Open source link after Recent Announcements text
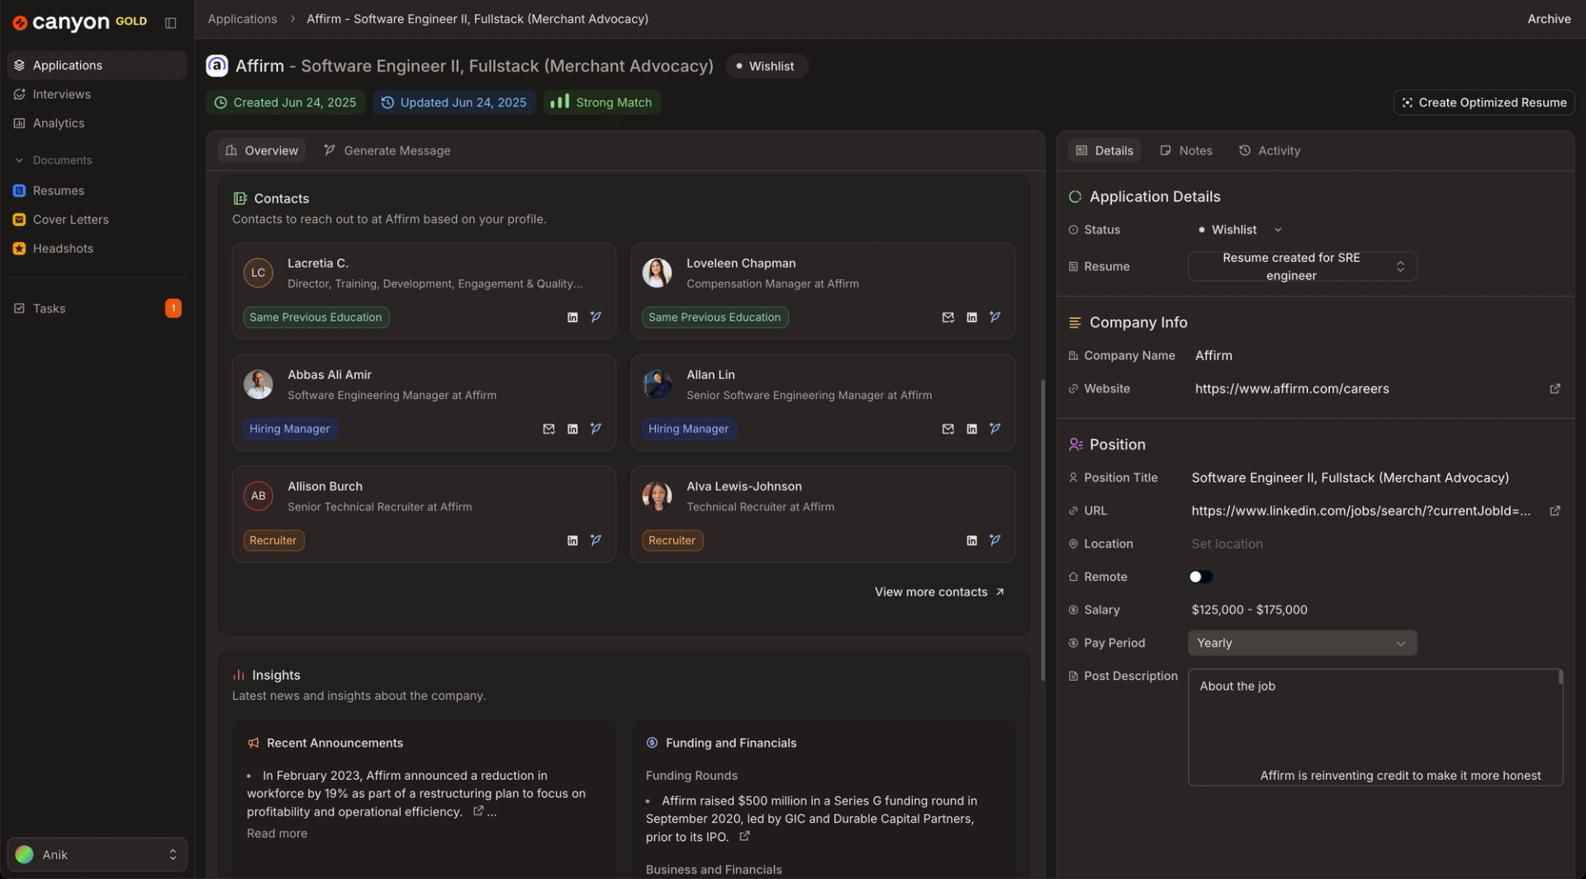This screenshot has width=1586, height=879. (477, 811)
